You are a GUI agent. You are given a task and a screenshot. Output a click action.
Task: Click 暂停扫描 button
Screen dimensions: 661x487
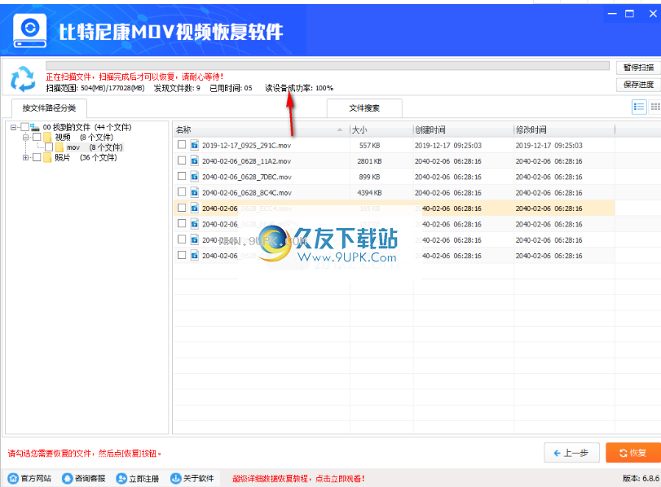638,68
